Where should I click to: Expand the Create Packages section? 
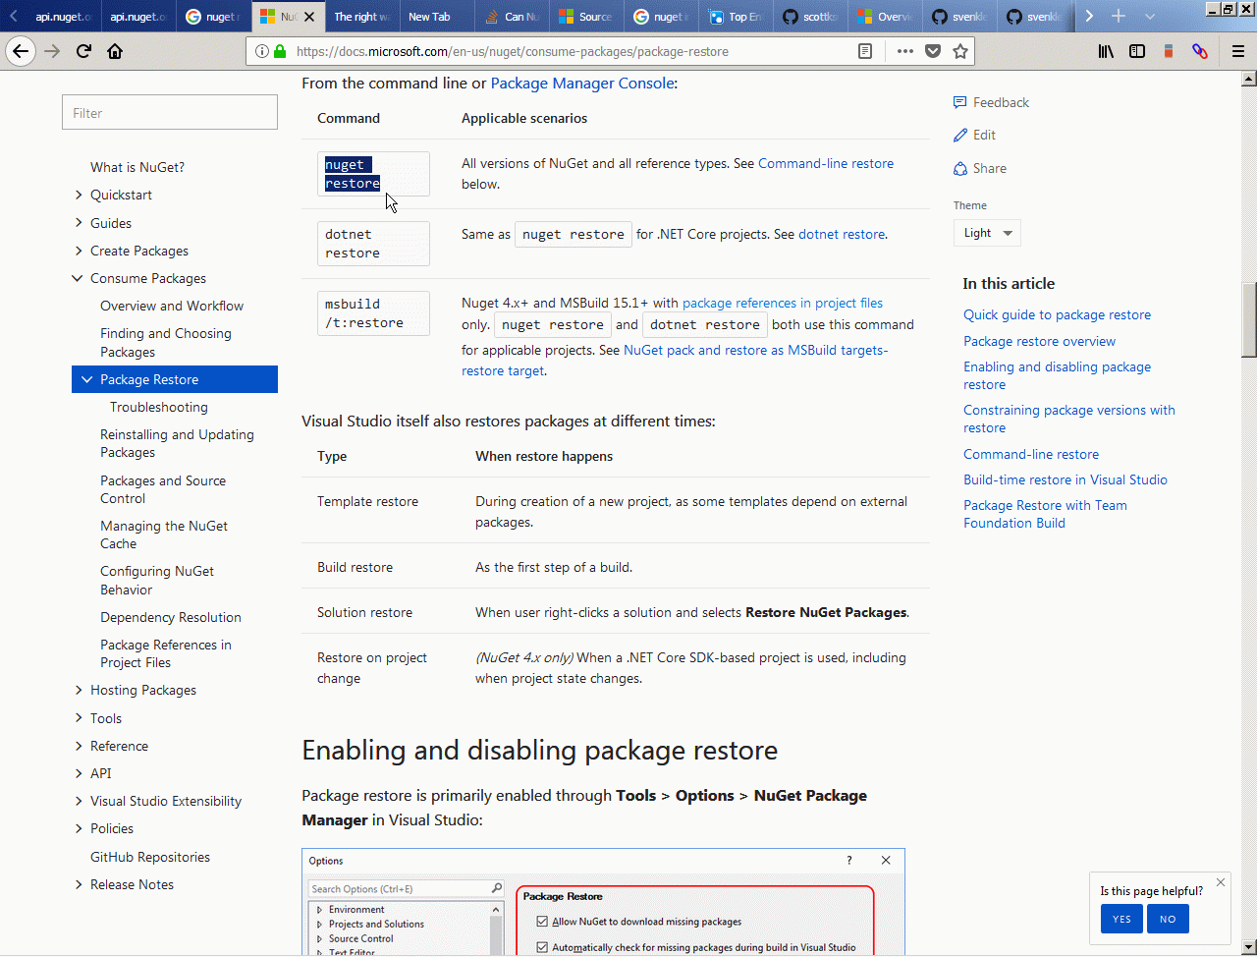coord(79,251)
